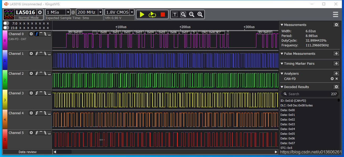Toggle rising edge trigger on Channel 0
This screenshot has width=344, height=157.
[x=37, y=34]
